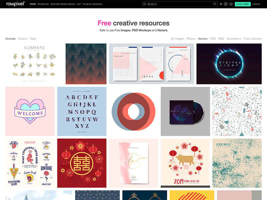Open the overlapping circles thumbnail

133,111
